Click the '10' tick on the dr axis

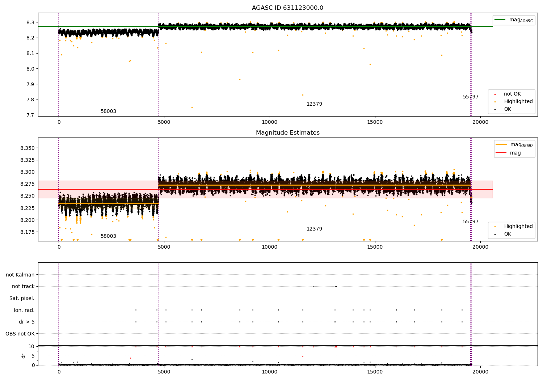tap(31, 346)
